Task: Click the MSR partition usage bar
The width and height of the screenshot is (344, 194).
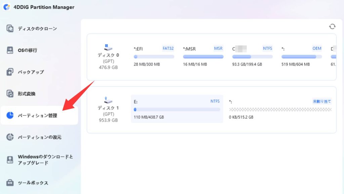Action: [203, 57]
